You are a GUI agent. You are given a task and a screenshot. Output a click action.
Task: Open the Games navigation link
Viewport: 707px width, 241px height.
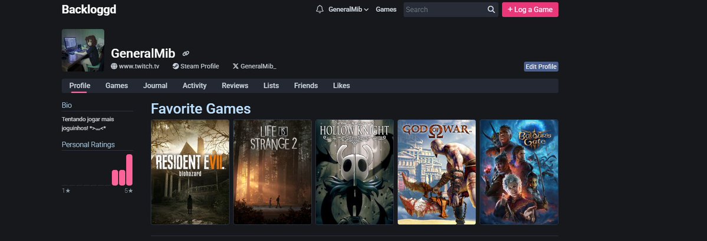click(x=386, y=9)
